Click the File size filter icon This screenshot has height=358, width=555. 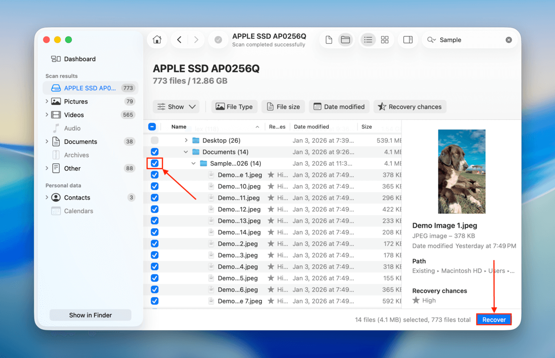(283, 107)
